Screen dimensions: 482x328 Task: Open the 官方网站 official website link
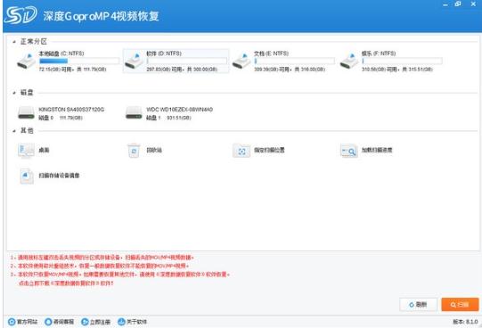tap(23, 322)
